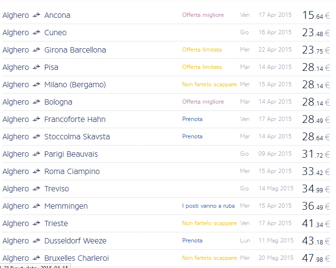Click 'I posti vanno a ruba' for Memmingen
Viewport: 336px width, 268px height.
pos(208,206)
